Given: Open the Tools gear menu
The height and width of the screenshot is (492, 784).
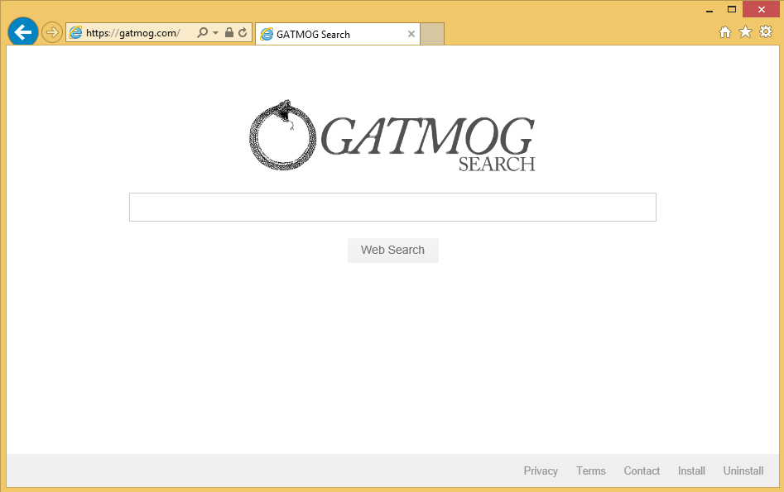Looking at the screenshot, I should point(766,32).
